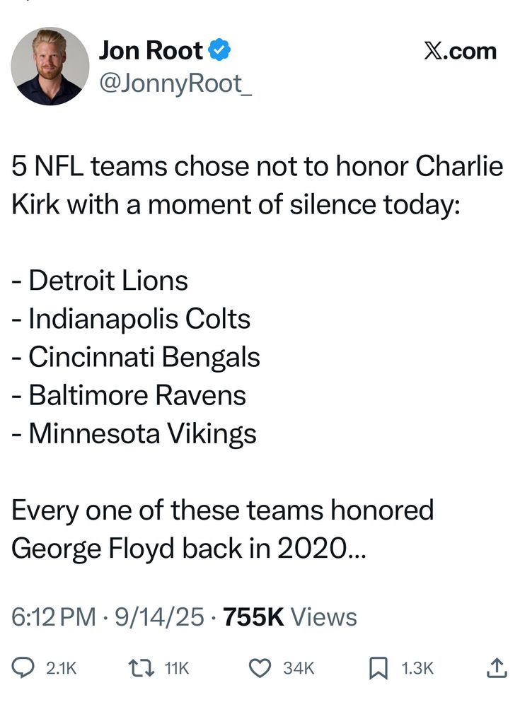Open the share options arrow icon
This screenshot has width=520, height=707.
(x=497, y=667)
